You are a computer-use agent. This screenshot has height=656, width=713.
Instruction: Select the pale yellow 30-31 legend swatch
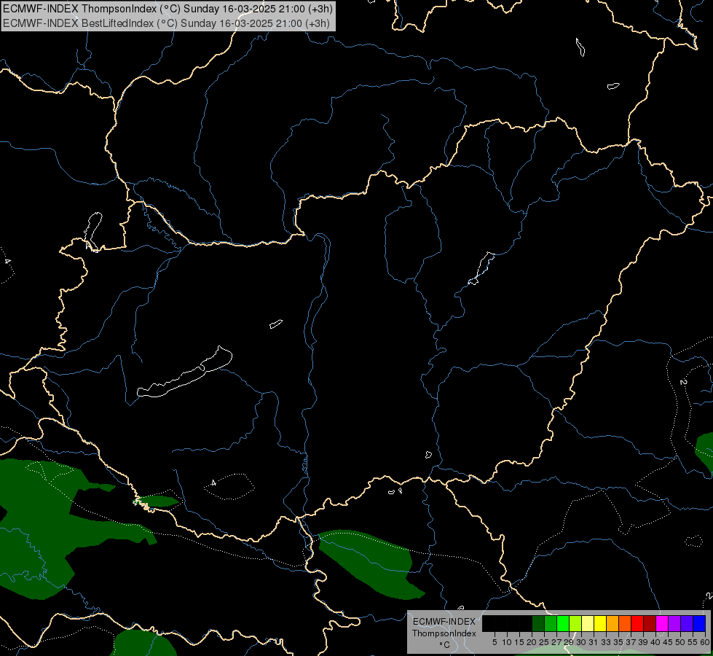click(x=588, y=624)
